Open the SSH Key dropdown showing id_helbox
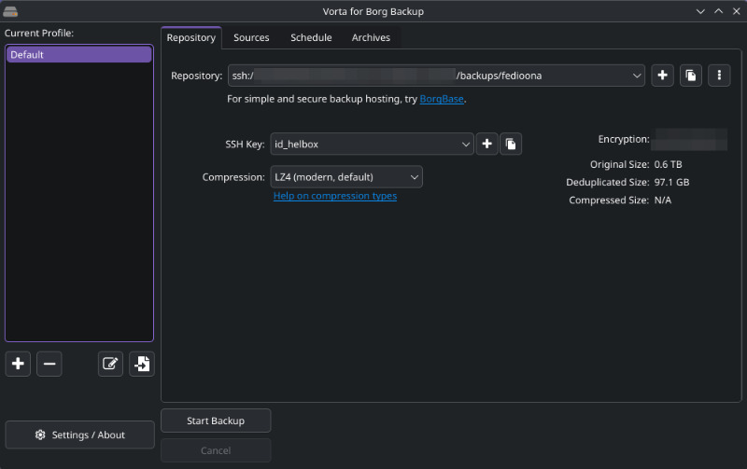 pyautogui.click(x=372, y=145)
